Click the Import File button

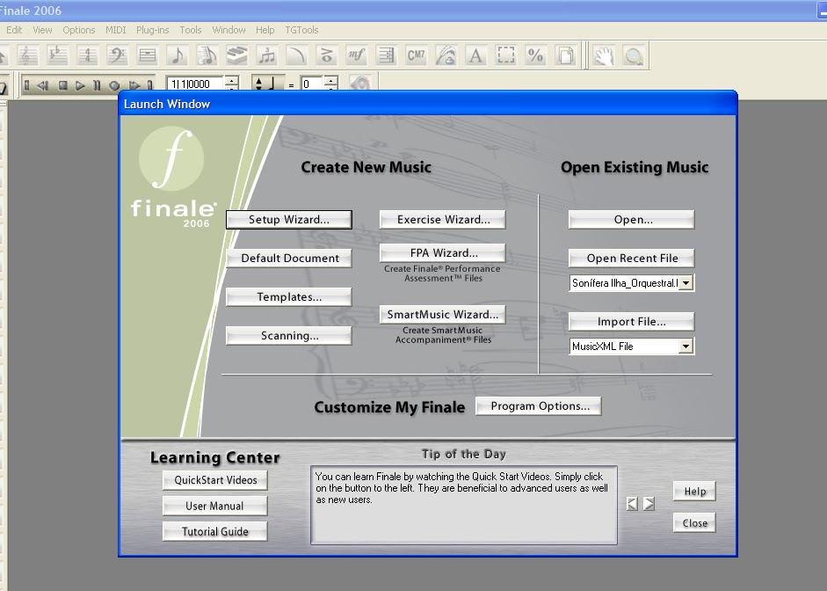point(632,321)
